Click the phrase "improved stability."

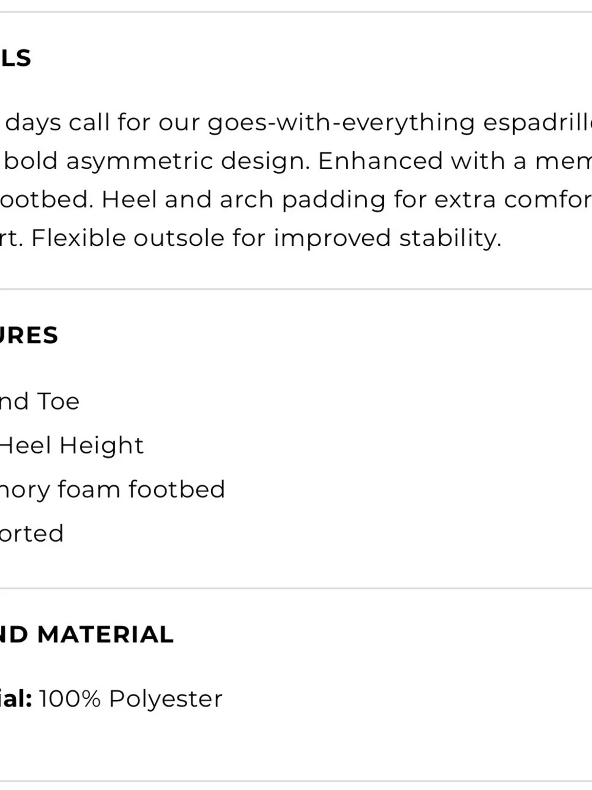click(388, 239)
